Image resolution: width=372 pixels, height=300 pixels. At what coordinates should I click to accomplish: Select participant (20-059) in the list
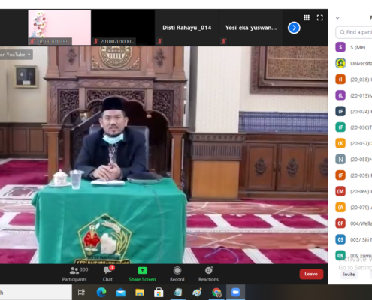click(x=353, y=175)
